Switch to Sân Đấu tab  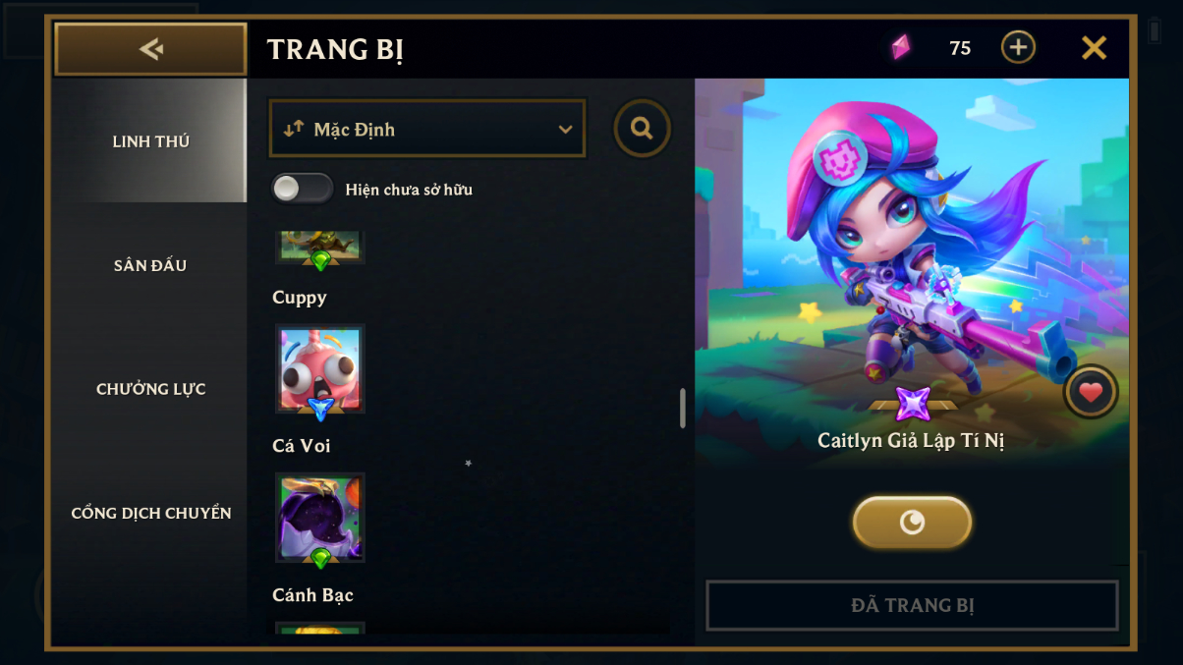pyautogui.click(x=150, y=265)
